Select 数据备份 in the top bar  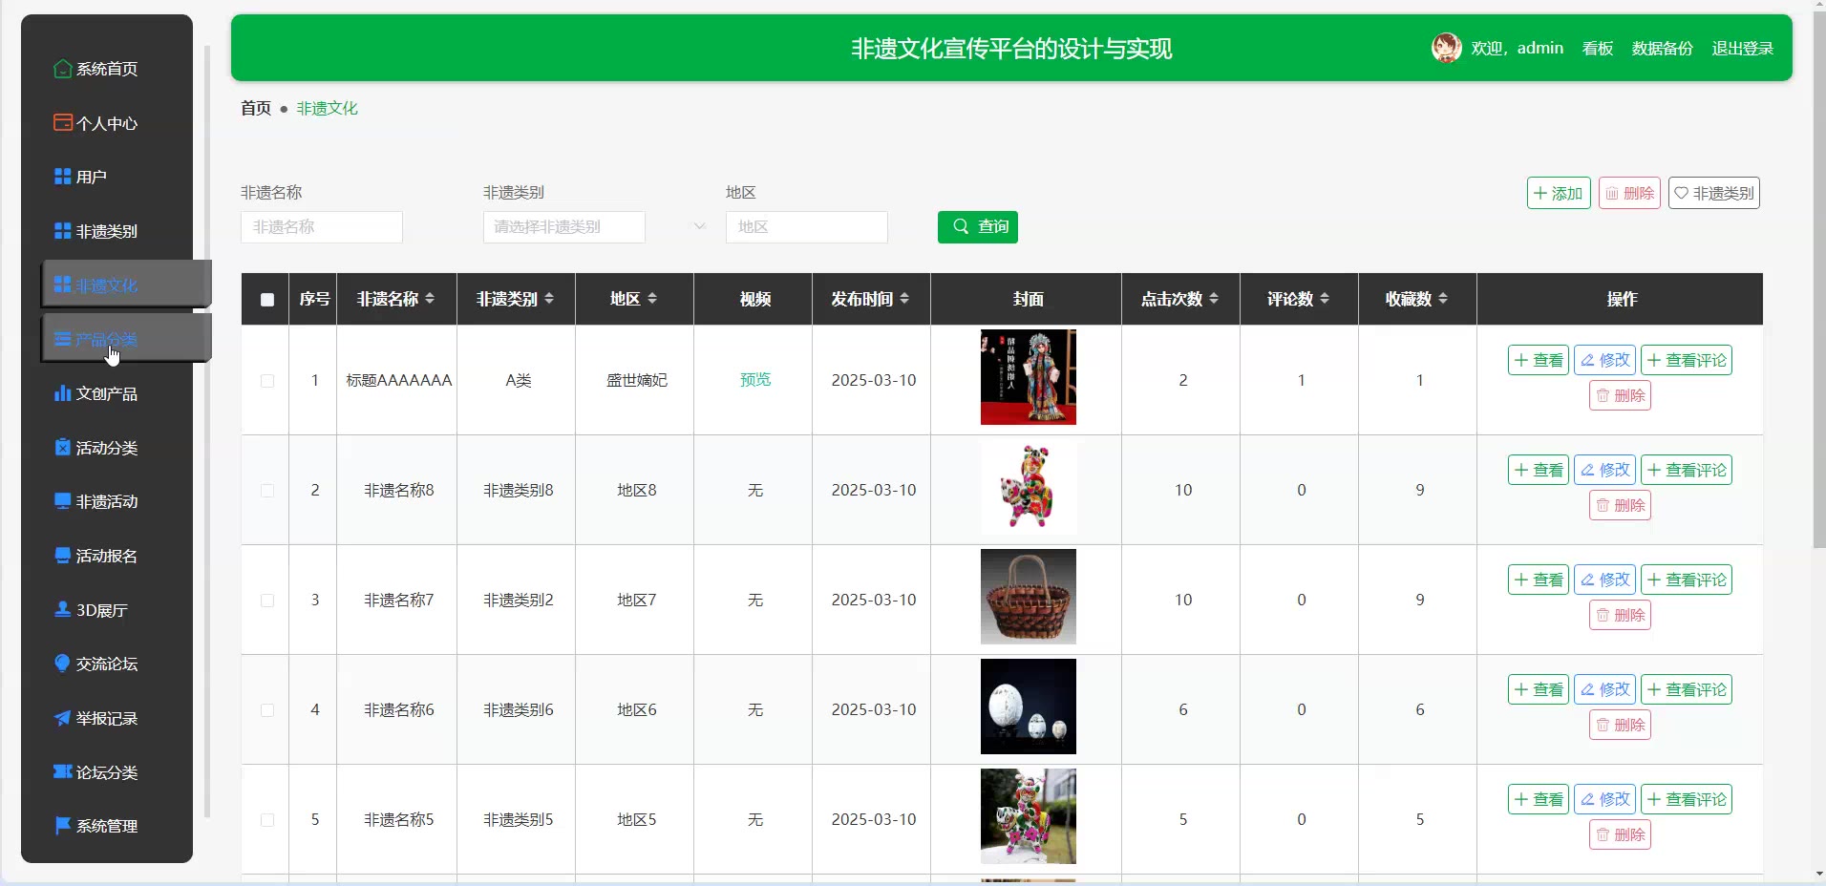1662,48
